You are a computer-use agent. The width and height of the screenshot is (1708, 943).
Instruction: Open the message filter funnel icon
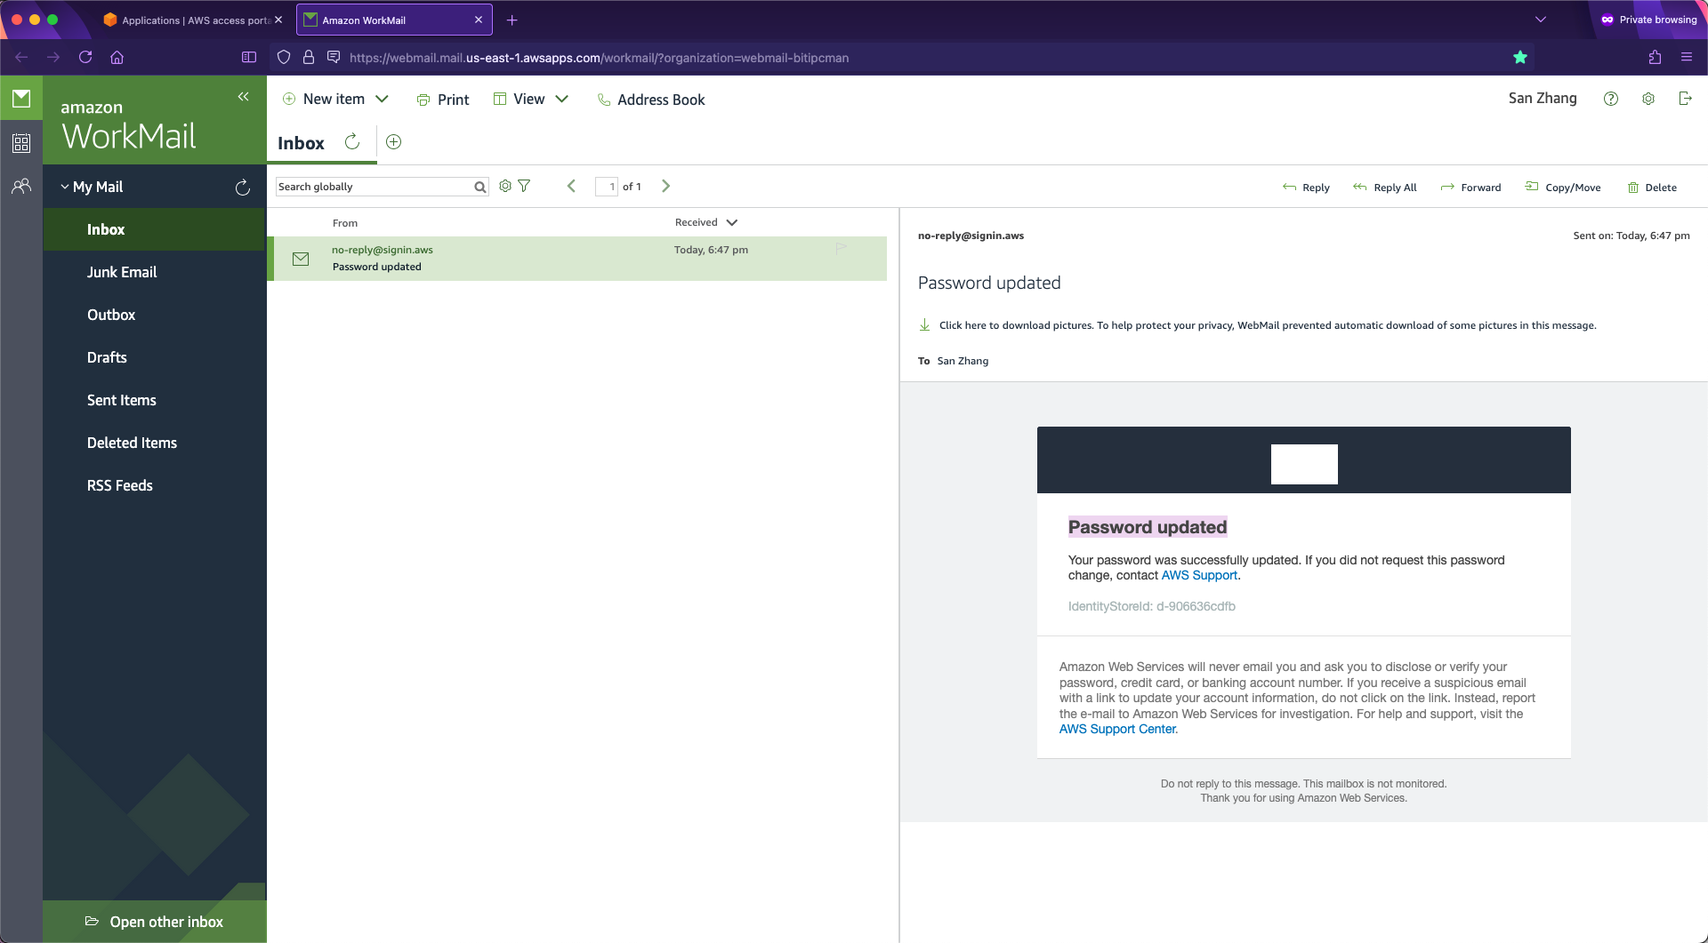tap(524, 186)
